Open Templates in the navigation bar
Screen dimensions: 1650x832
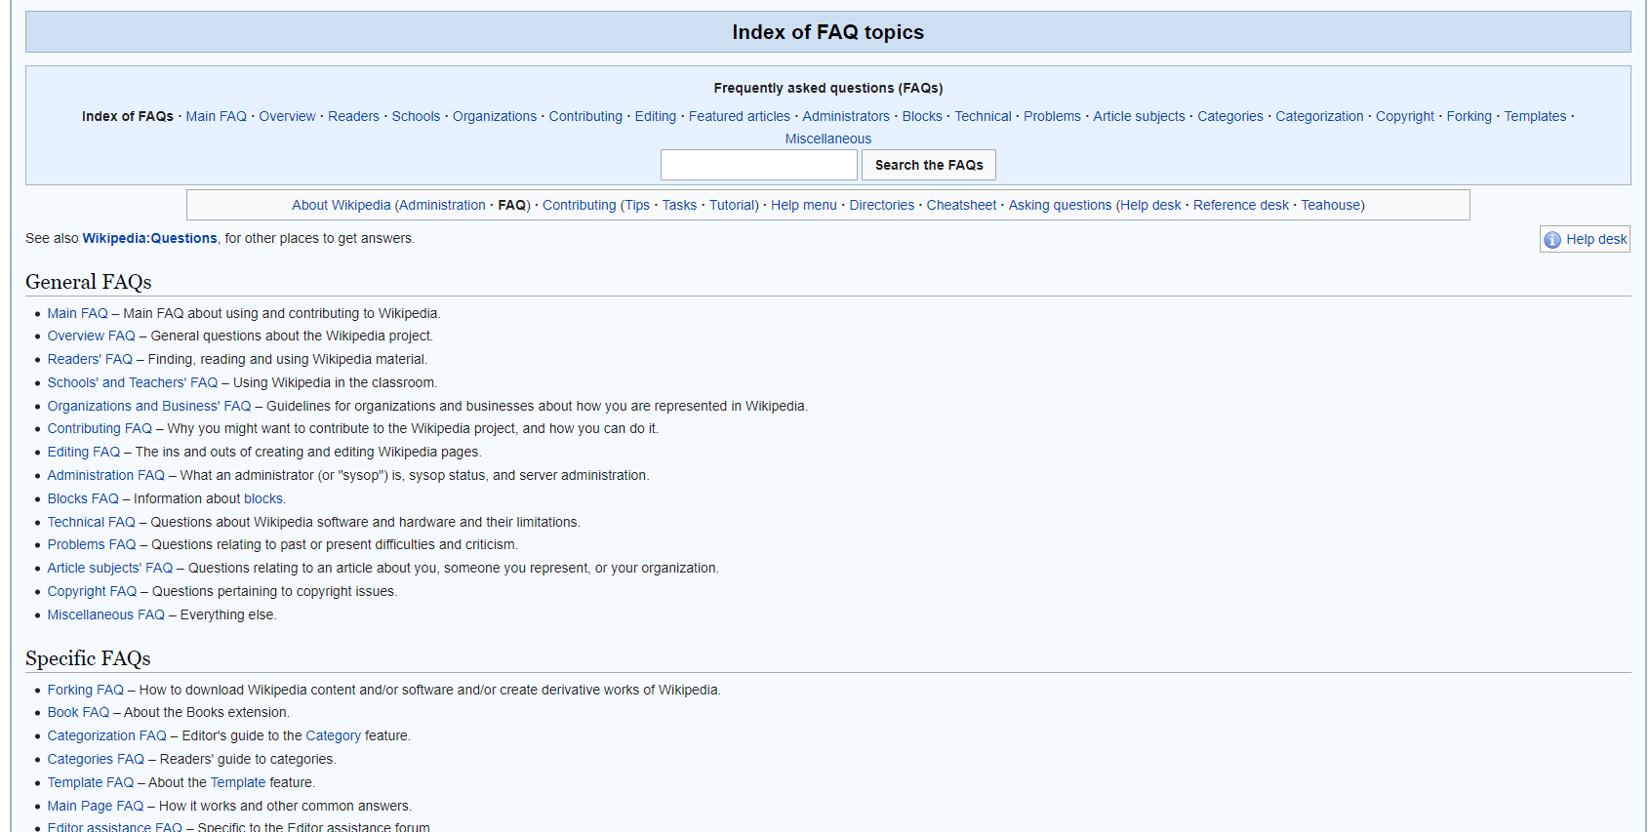click(1535, 116)
